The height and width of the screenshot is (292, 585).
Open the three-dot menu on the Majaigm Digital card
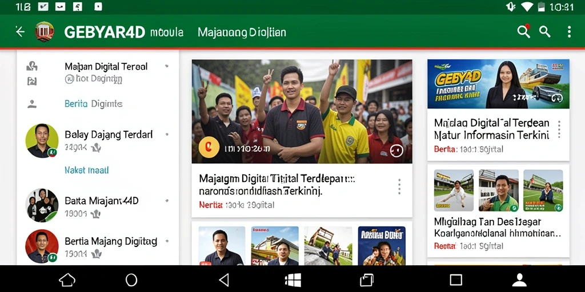coord(399,186)
